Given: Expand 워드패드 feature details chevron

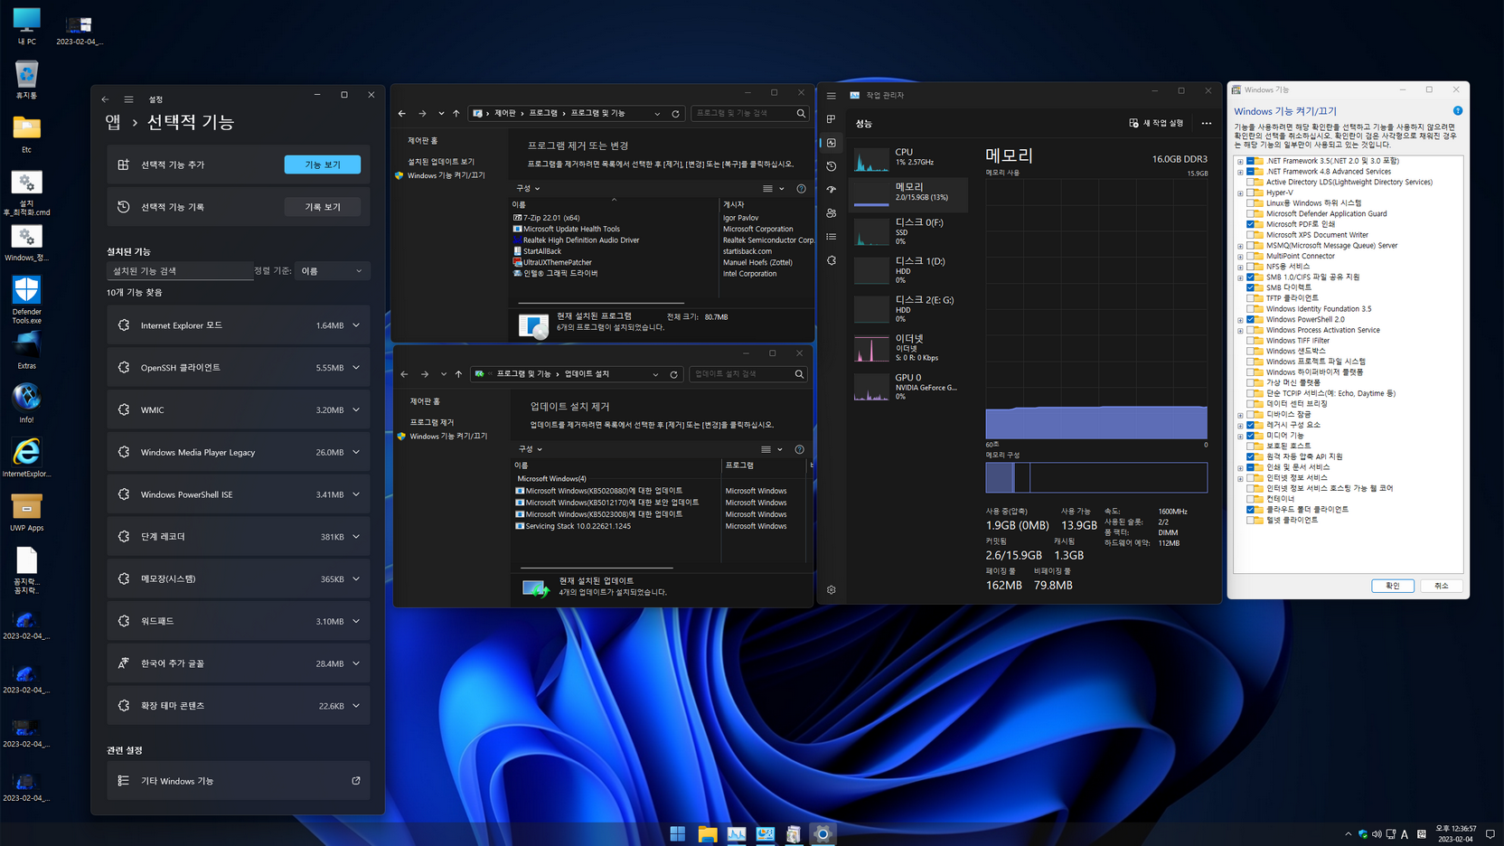Looking at the screenshot, I should click(356, 622).
